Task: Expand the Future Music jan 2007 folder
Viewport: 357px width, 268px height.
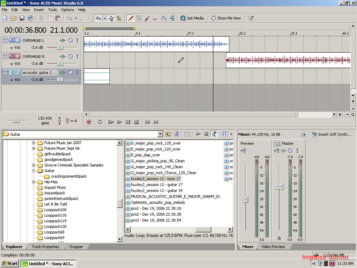Action: pyautogui.click(x=33, y=143)
